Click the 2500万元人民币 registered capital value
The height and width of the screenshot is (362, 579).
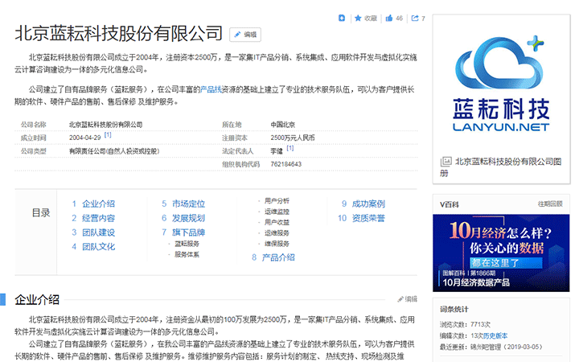click(x=293, y=138)
